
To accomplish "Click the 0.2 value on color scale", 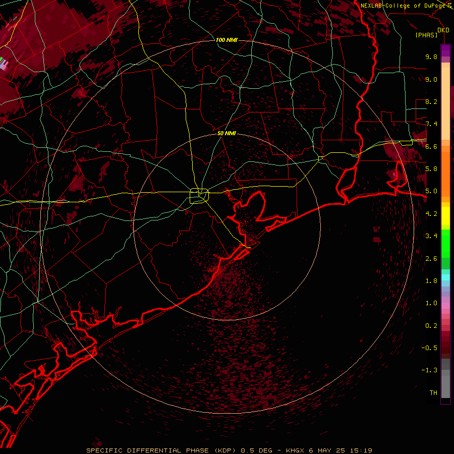I will click(x=431, y=326).
